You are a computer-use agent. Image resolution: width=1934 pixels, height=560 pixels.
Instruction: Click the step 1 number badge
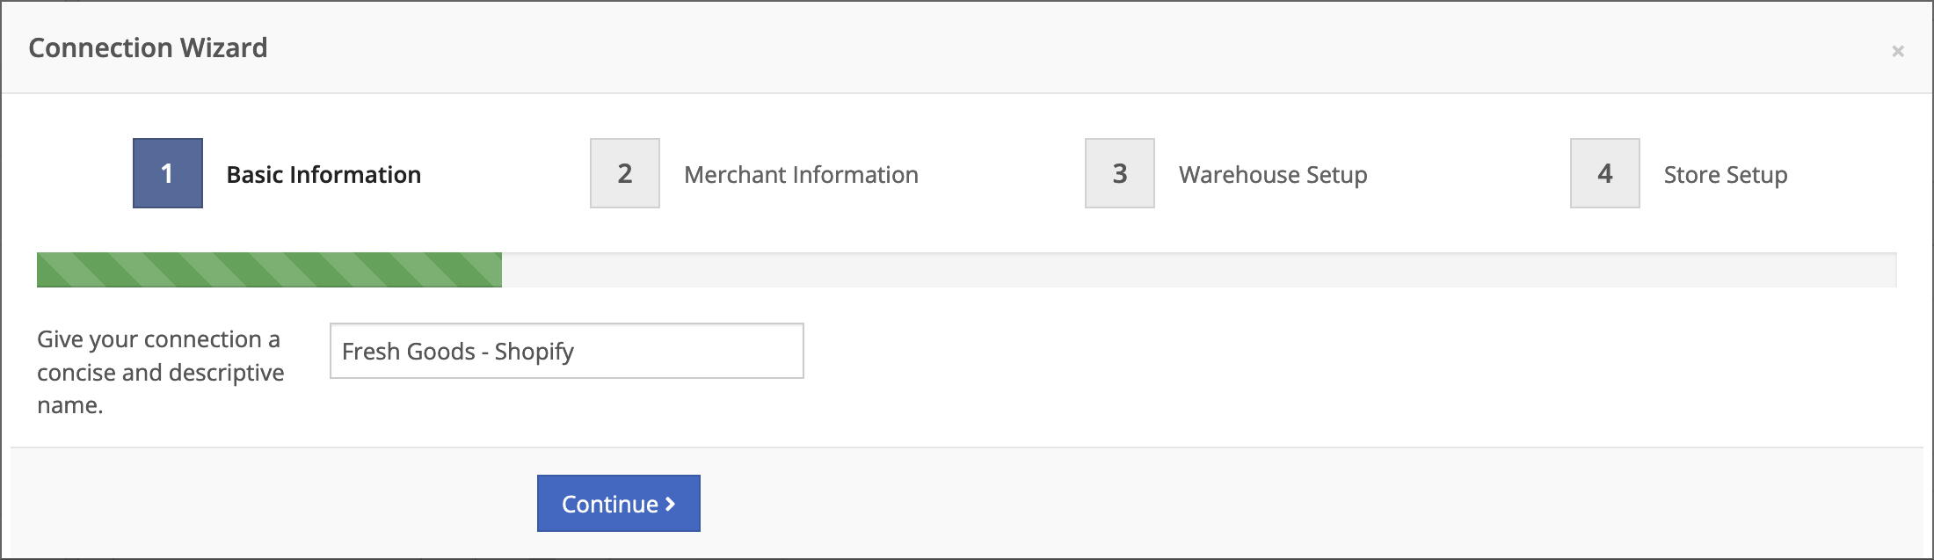click(x=168, y=173)
